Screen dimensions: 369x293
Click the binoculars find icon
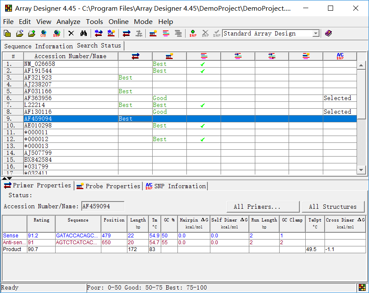[83, 33]
